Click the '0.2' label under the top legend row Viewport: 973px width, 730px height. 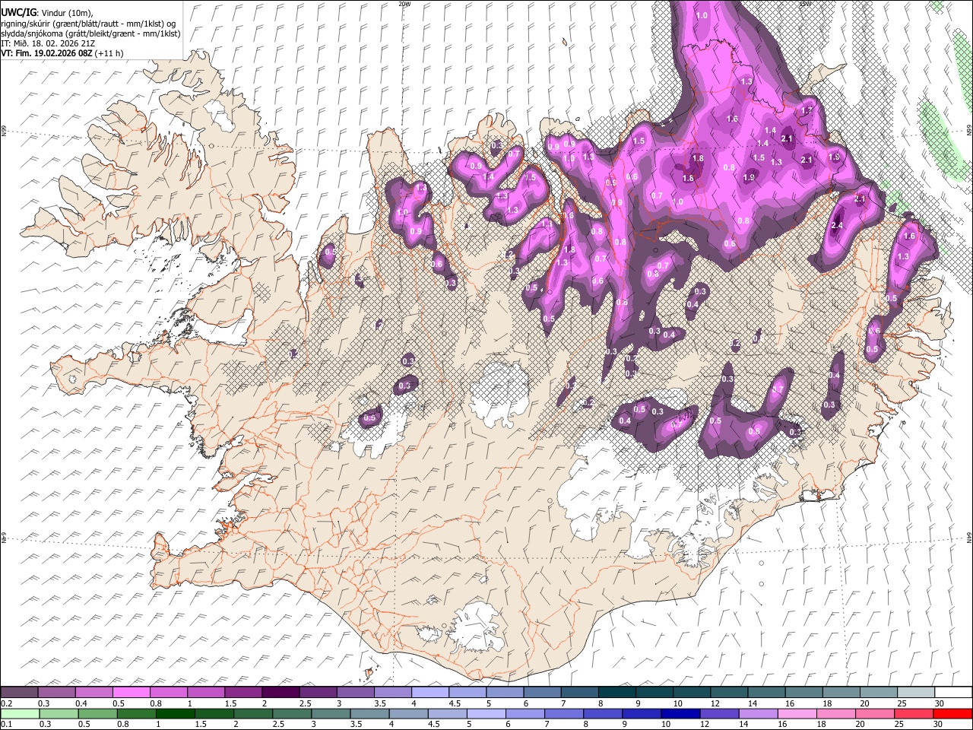pyautogui.click(x=5, y=703)
